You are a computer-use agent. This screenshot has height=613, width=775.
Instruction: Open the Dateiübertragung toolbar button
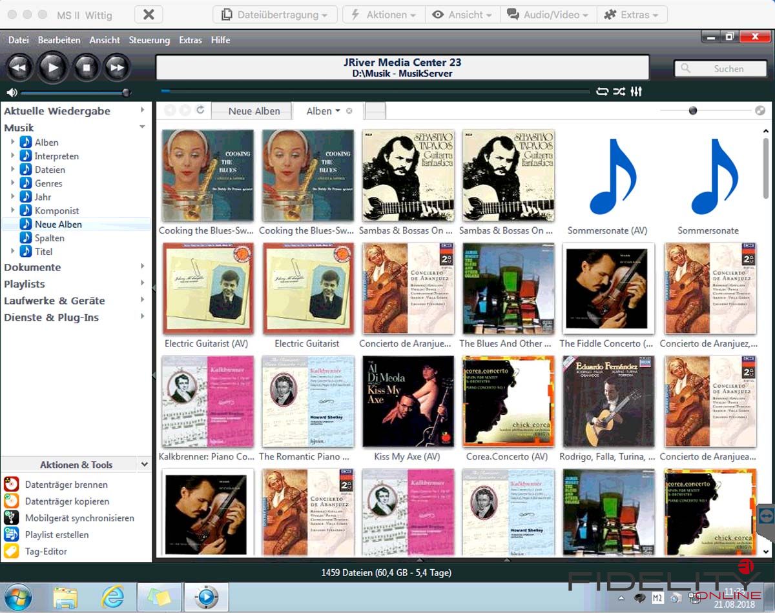coord(274,14)
